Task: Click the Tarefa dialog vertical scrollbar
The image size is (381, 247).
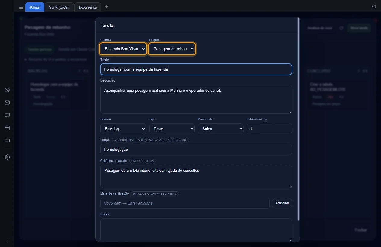Action: point(298,119)
